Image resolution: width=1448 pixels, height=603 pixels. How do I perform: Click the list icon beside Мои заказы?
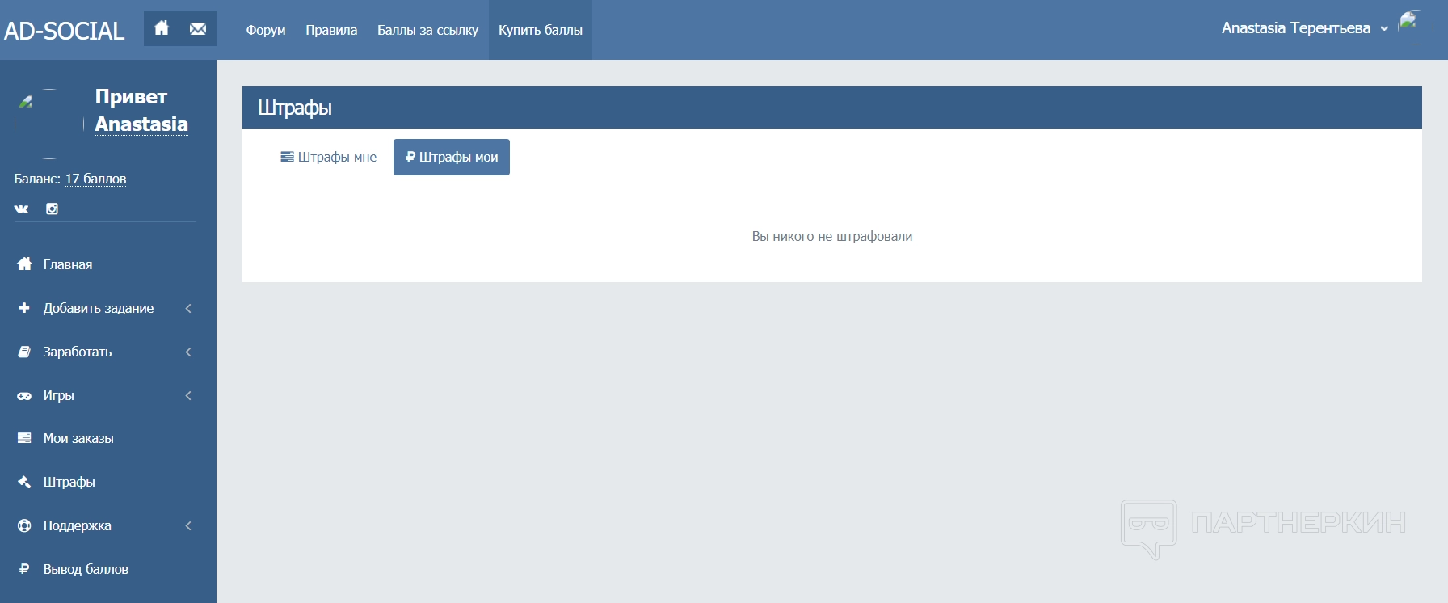24,438
